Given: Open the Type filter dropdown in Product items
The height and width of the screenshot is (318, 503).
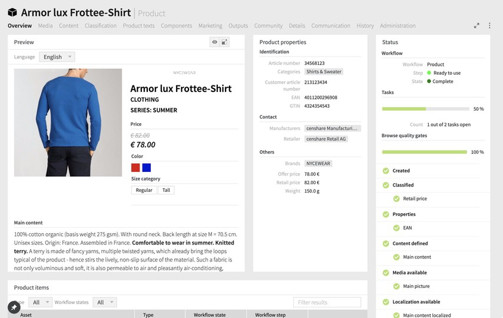Looking at the screenshot, I should coord(41,302).
